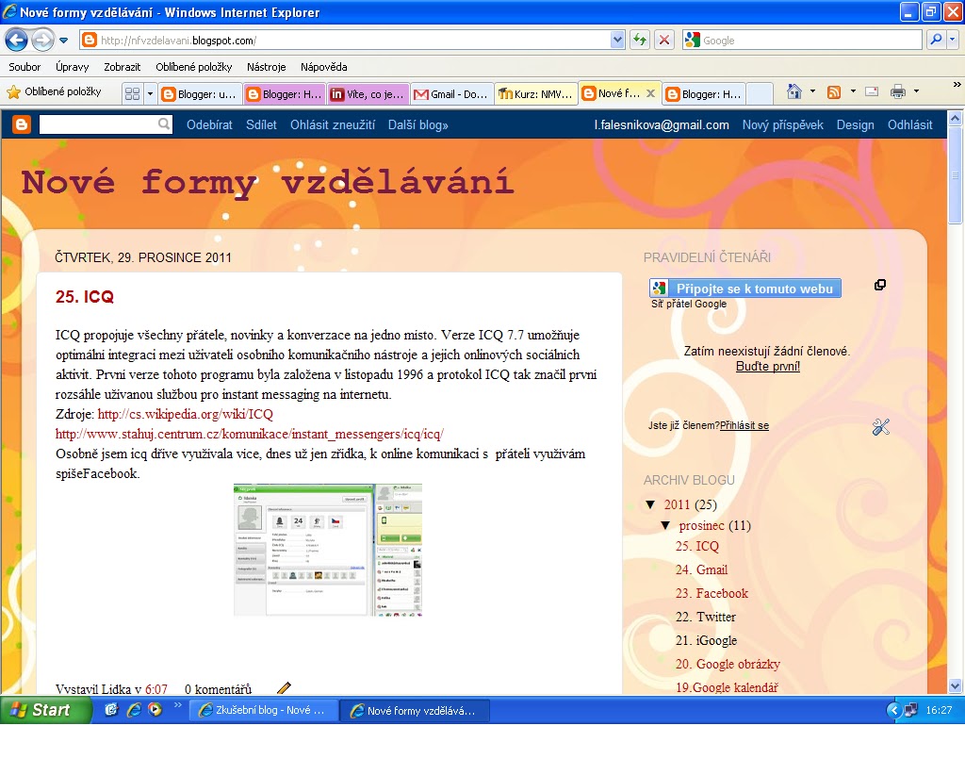This screenshot has height=759, width=965.
Task: Click the pencil edit post icon
Action: coord(283,688)
